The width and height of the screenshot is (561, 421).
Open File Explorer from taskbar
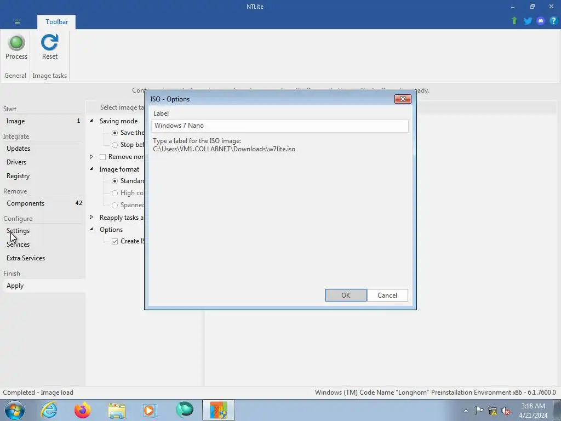[x=117, y=411]
